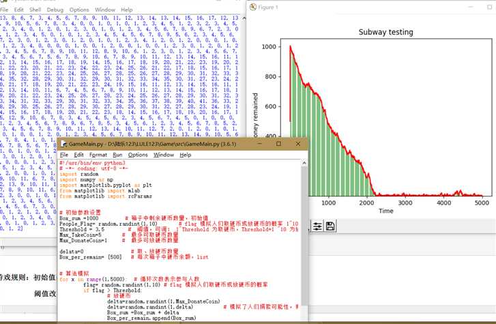Open Format menu in GameMain.py editor
The height and width of the screenshot is (324, 496).
(98, 155)
